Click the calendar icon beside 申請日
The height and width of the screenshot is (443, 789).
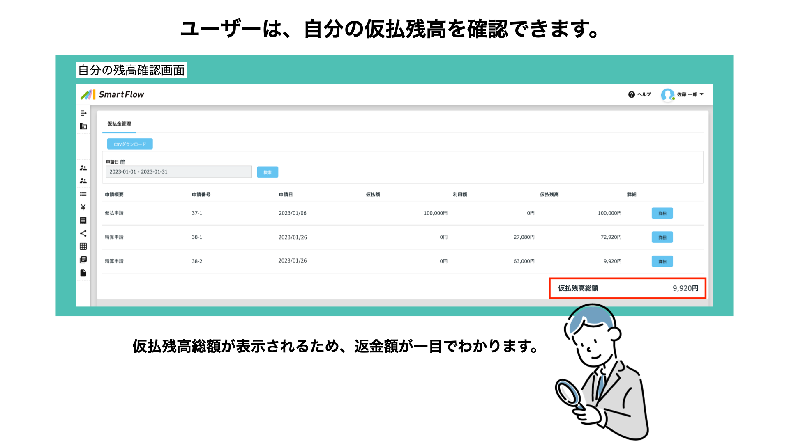coord(123,162)
